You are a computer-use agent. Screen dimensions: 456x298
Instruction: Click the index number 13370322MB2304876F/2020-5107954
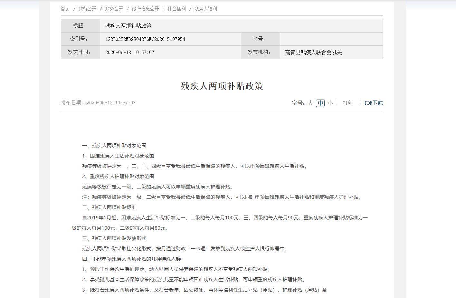(x=145, y=39)
